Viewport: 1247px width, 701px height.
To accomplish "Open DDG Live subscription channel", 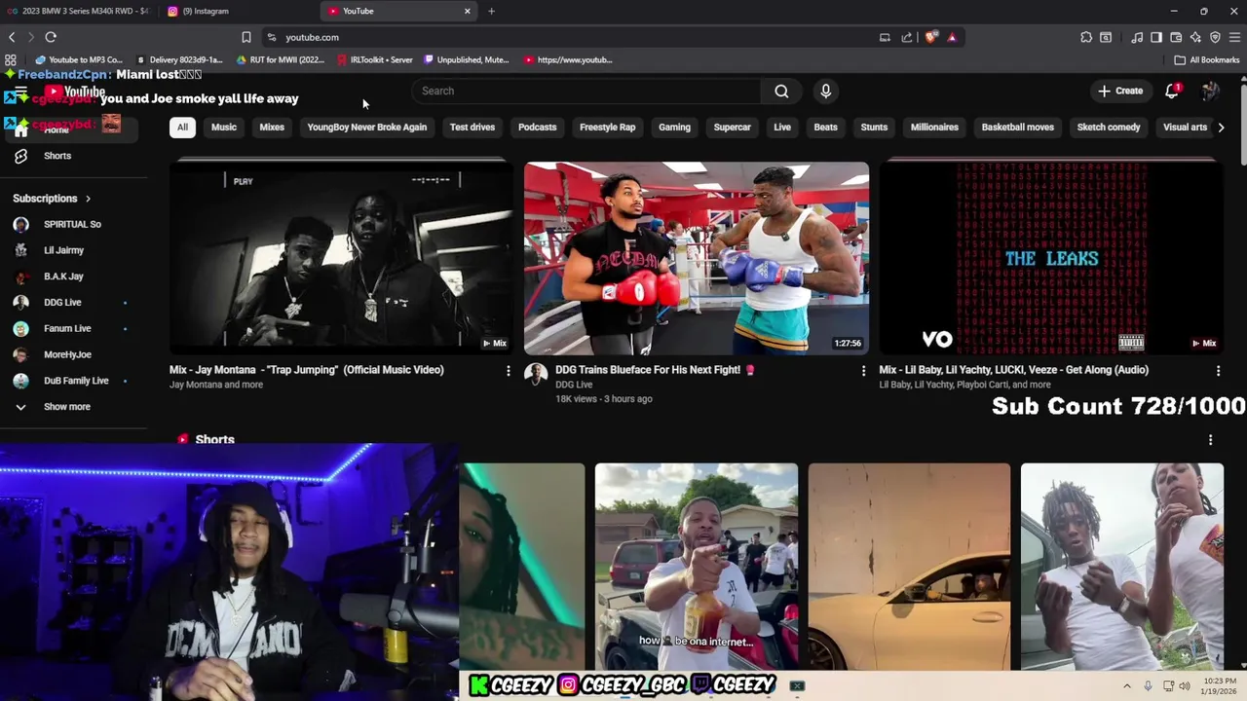I will 70,303.
